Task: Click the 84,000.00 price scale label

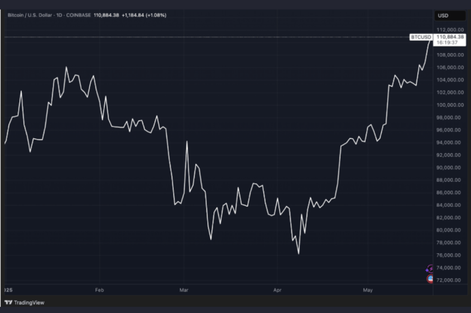Action: pyautogui.click(x=448, y=205)
